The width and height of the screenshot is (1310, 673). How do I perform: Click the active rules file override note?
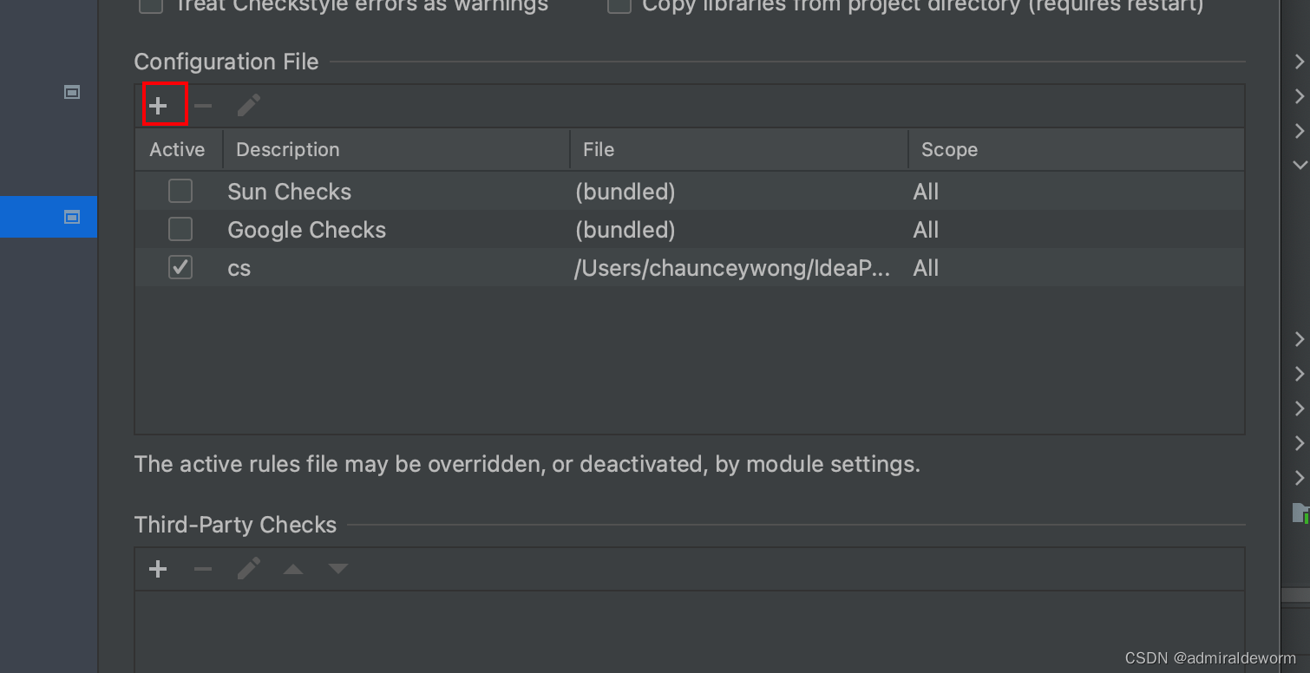(527, 464)
